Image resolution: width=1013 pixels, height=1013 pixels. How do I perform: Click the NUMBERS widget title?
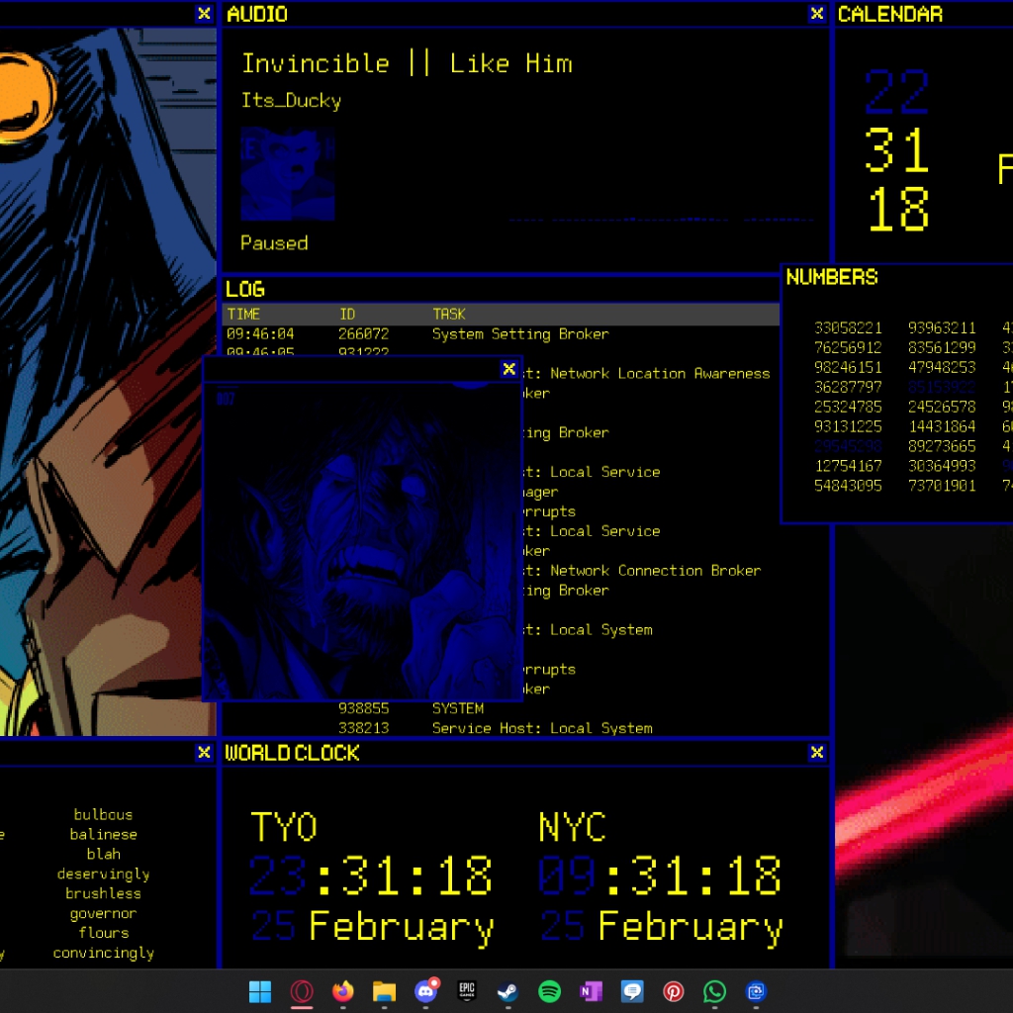[832, 277]
